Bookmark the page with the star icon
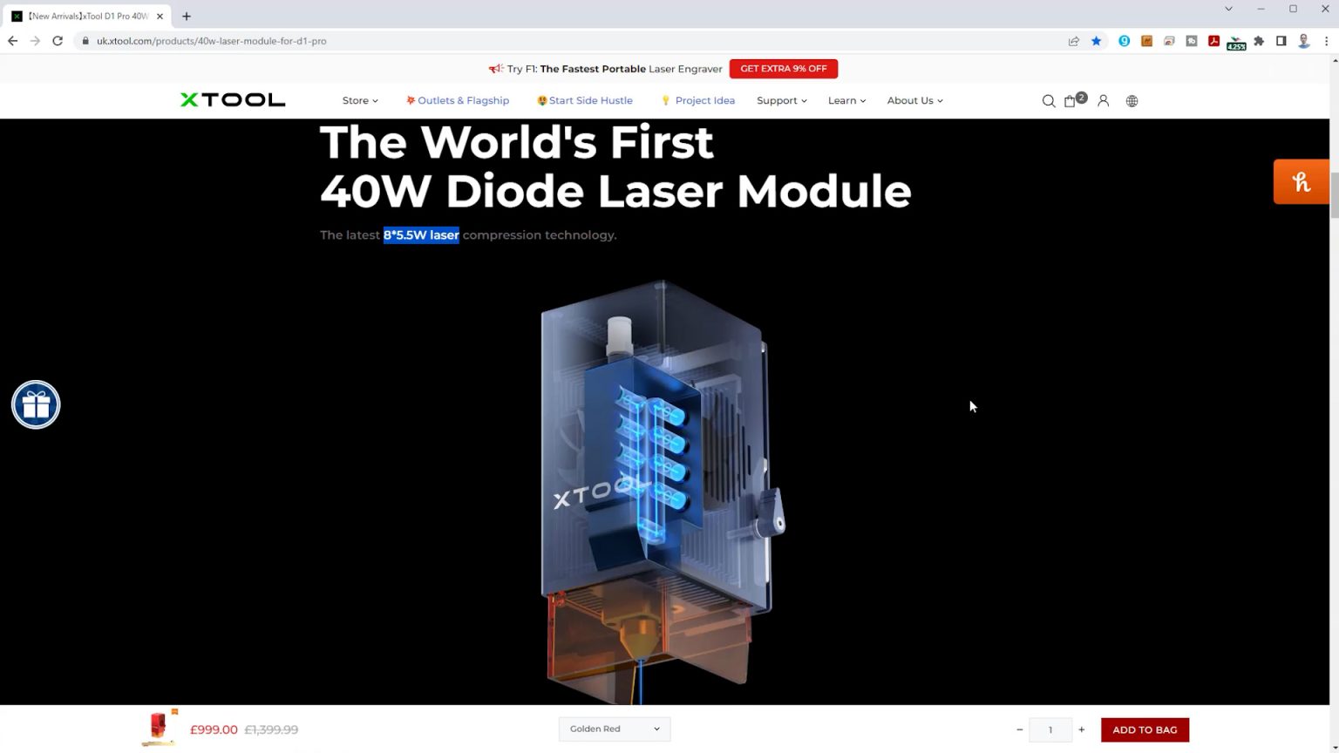 point(1096,40)
